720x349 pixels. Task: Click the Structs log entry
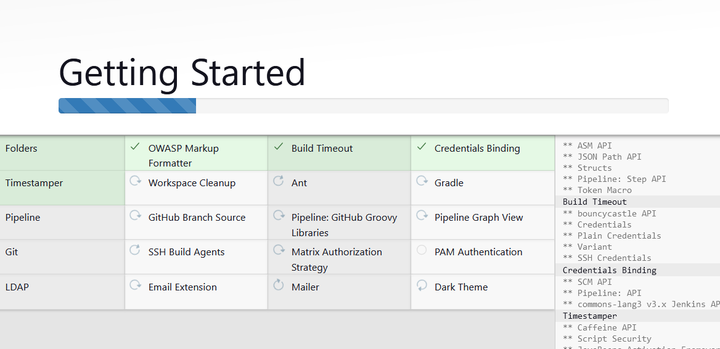click(x=587, y=168)
